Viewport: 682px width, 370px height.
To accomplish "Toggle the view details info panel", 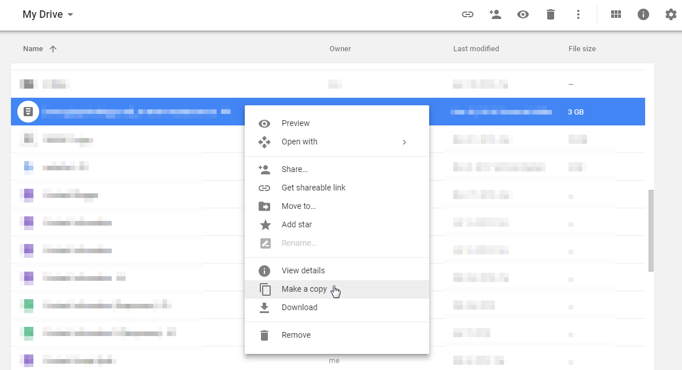I will [x=643, y=14].
